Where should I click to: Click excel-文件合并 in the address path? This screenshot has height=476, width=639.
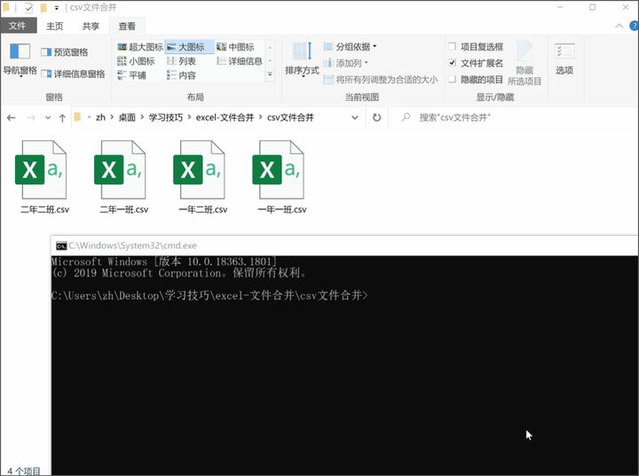coord(225,117)
